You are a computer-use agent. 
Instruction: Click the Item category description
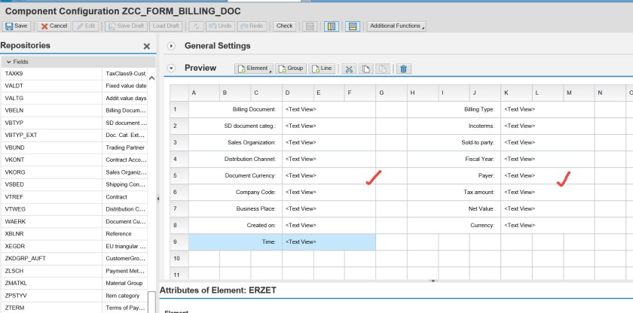122,295
